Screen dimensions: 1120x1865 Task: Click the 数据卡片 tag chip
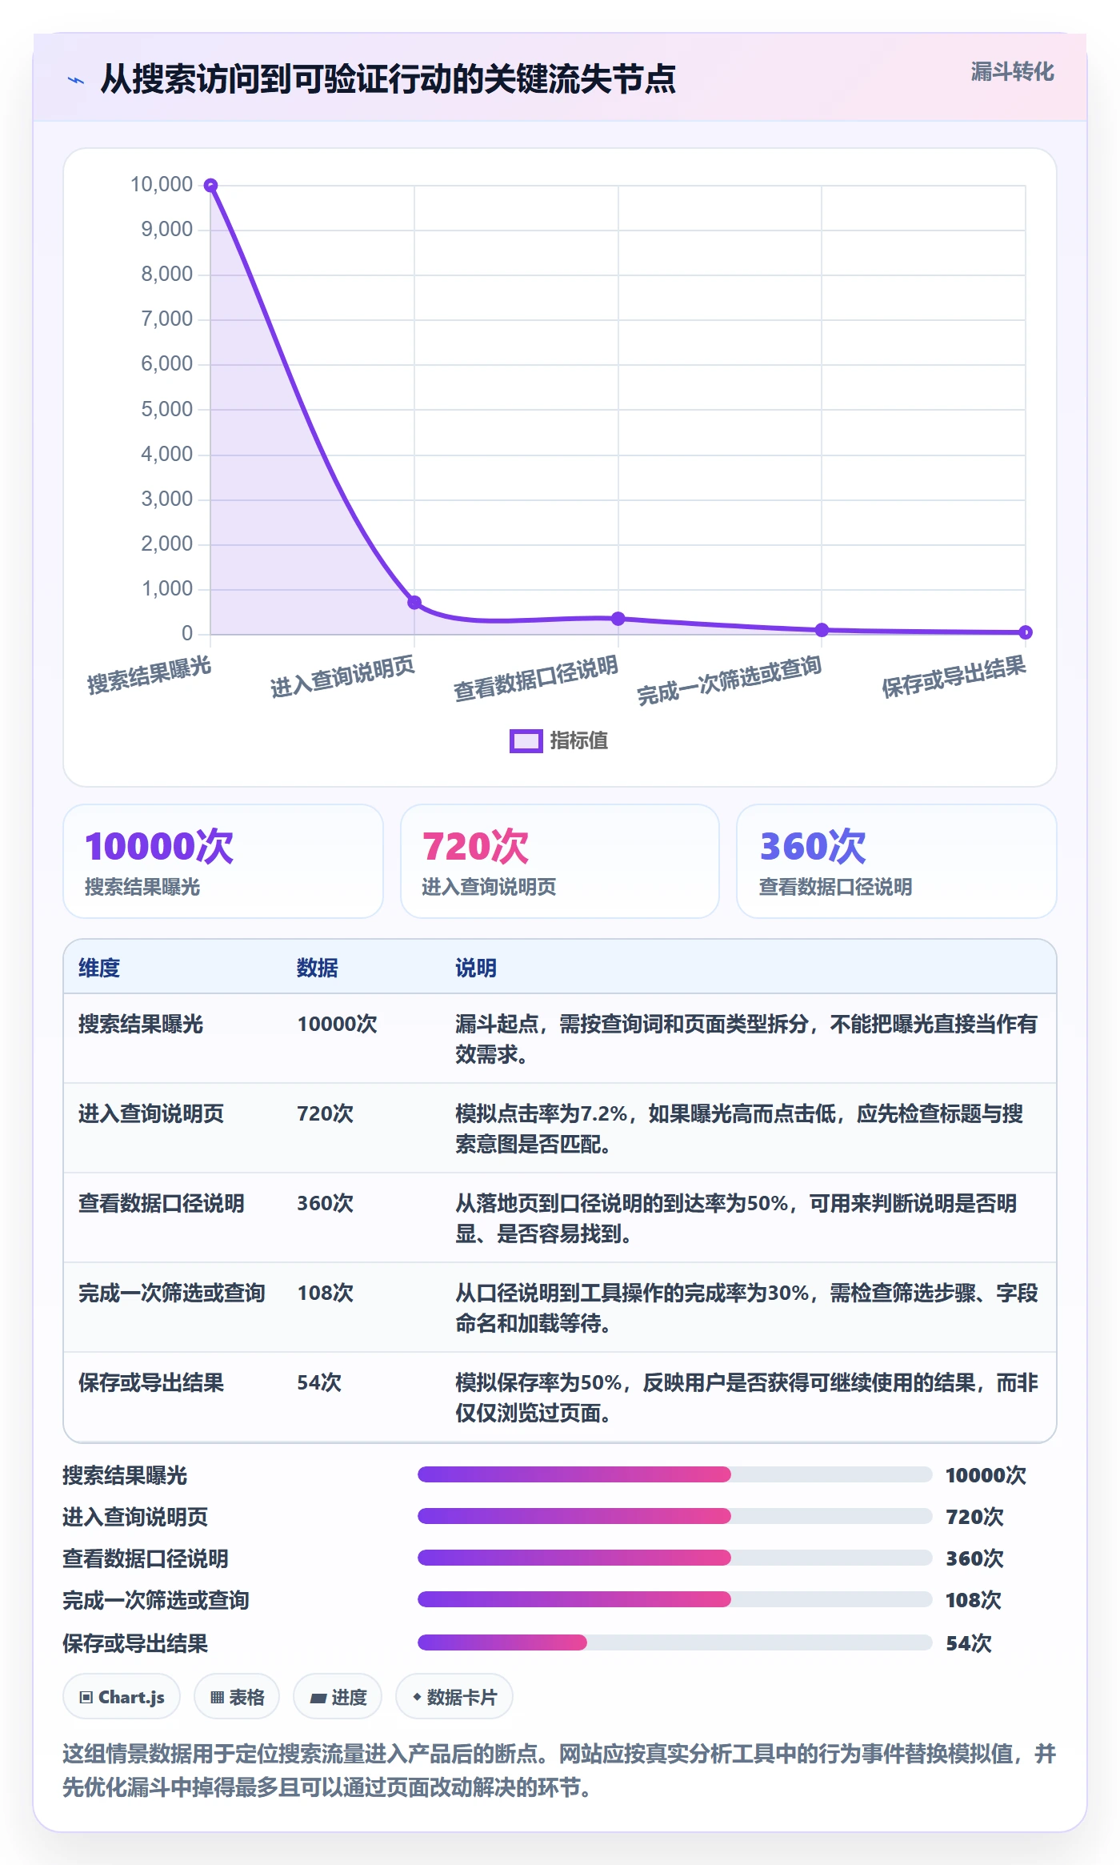(454, 1697)
